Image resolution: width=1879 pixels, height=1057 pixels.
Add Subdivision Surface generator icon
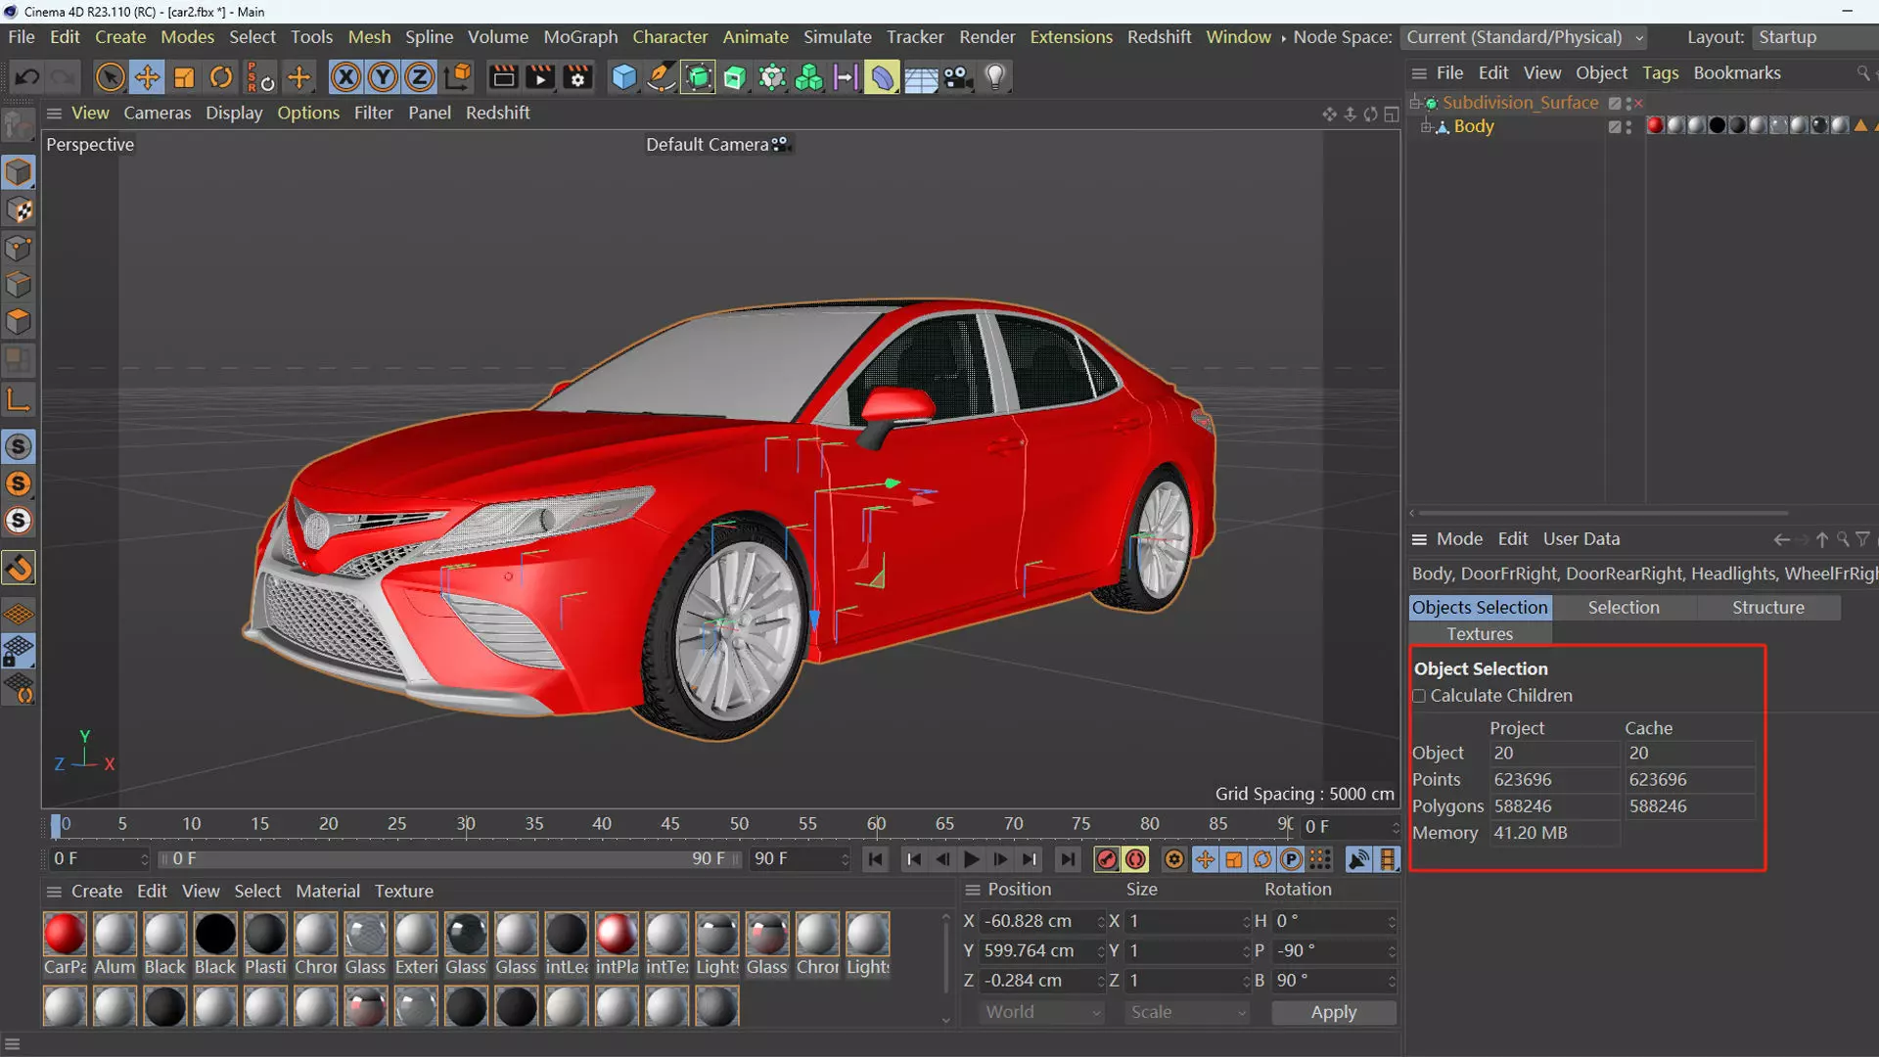[x=698, y=76]
